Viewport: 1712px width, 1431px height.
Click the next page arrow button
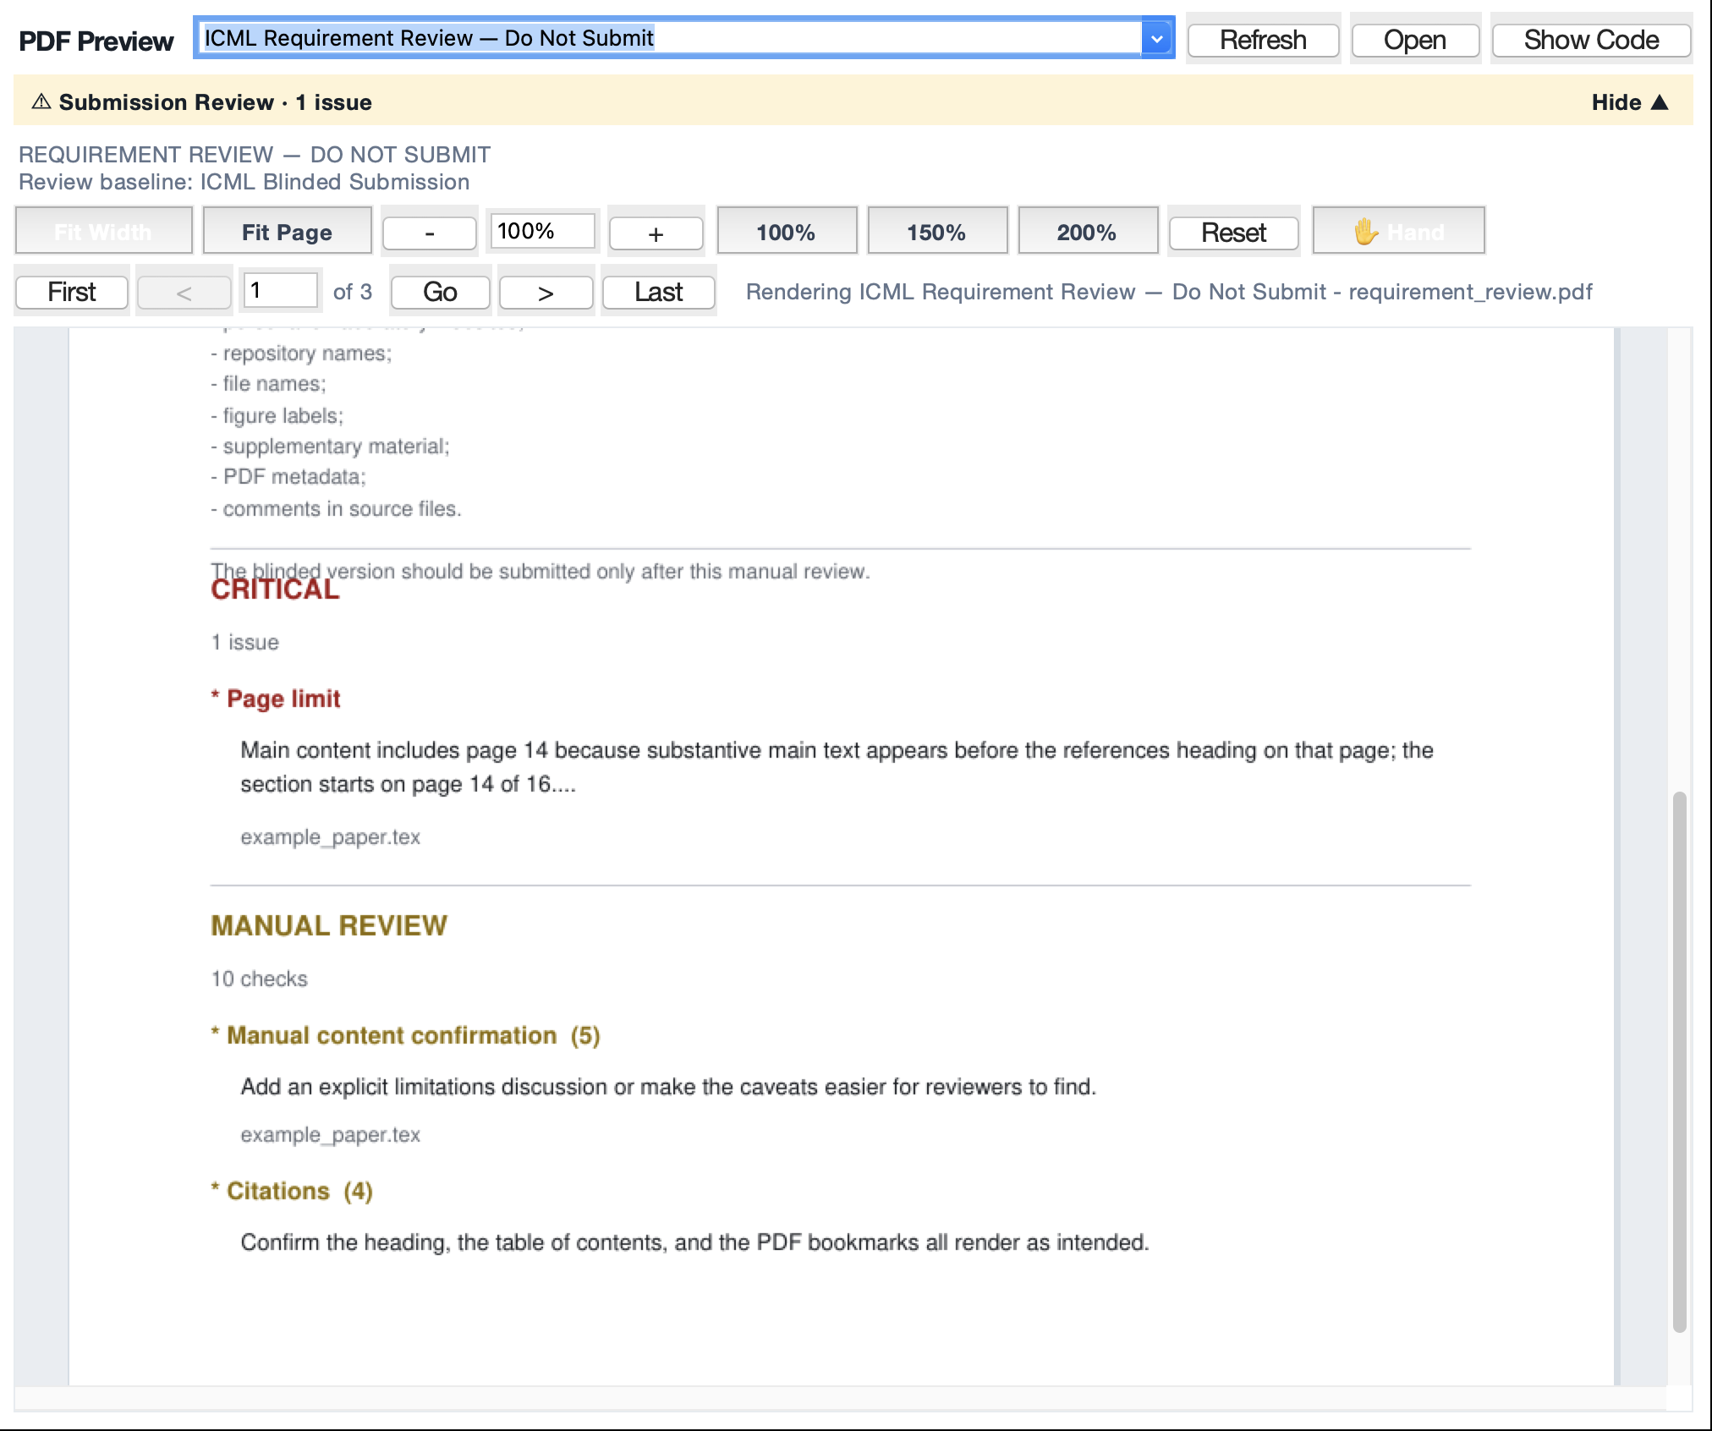click(x=546, y=293)
